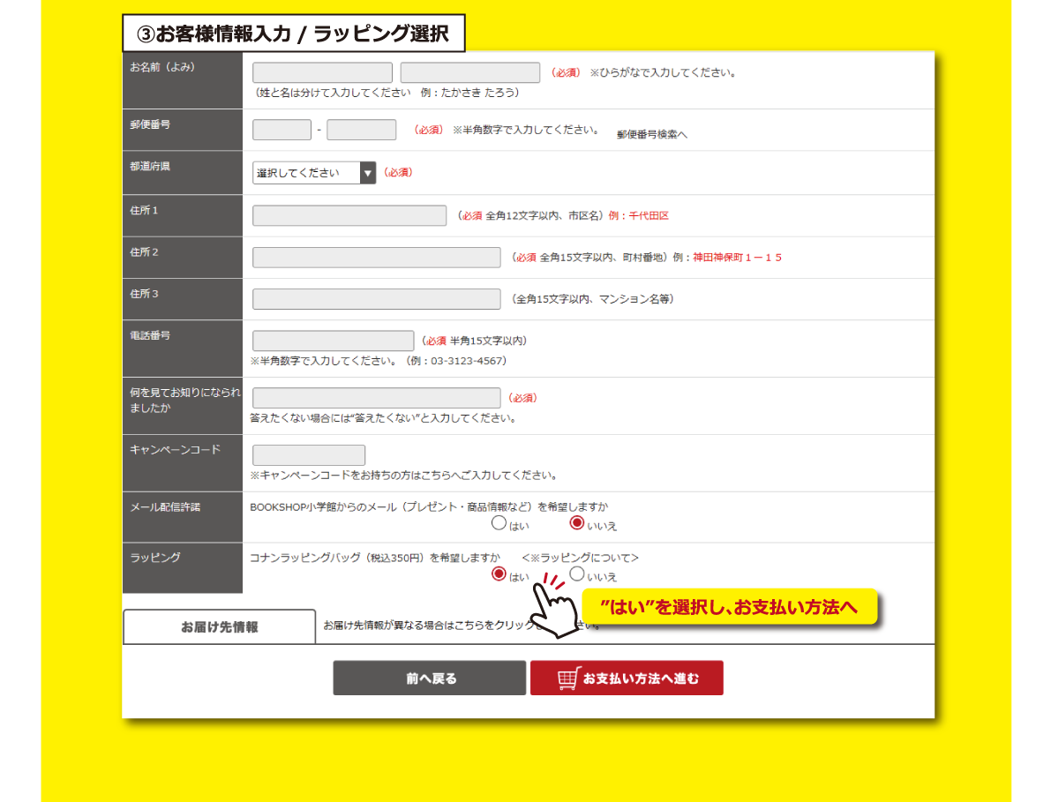
Task: Open the 都道府県 prefecture dropdown
Action: pos(305,173)
